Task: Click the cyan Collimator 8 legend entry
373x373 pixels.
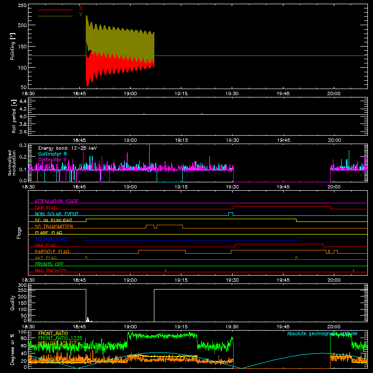Action: (x=52, y=154)
